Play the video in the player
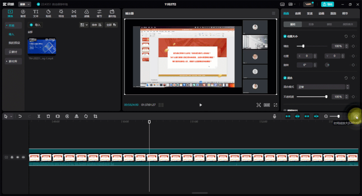 click(x=201, y=105)
